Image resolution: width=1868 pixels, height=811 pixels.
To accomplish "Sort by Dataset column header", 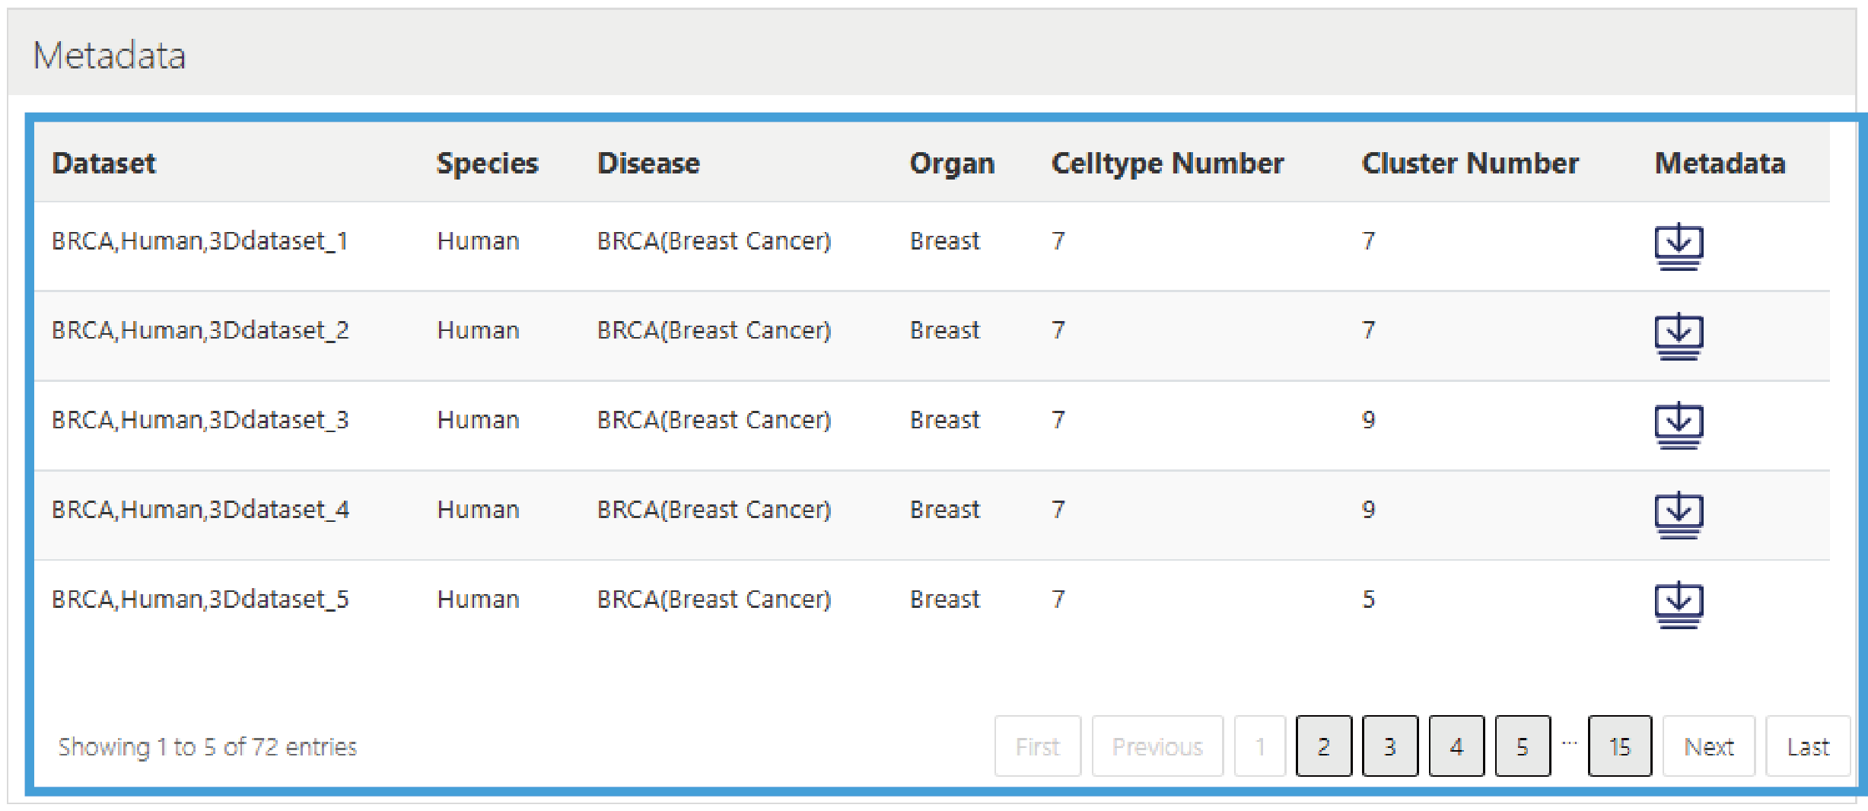I will [x=103, y=164].
